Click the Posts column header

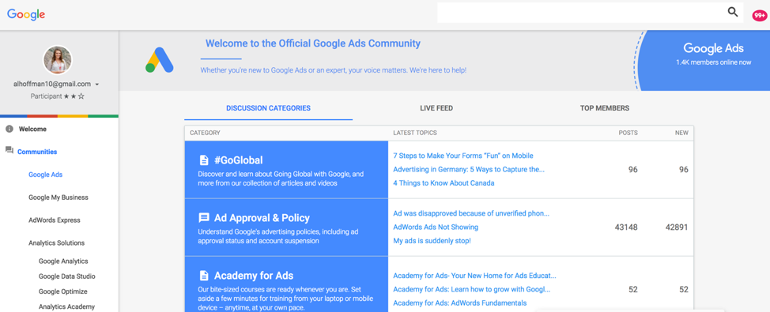pos(628,133)
